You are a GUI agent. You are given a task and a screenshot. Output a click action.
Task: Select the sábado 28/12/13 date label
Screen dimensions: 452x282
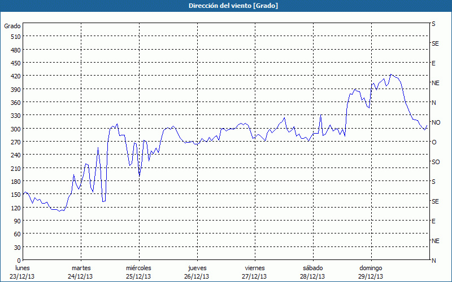[312, 272]
